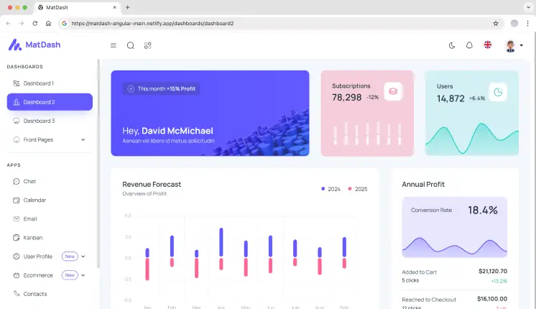Click the Front Pages icon
The image size is (536, 309).
pos(16,139)
